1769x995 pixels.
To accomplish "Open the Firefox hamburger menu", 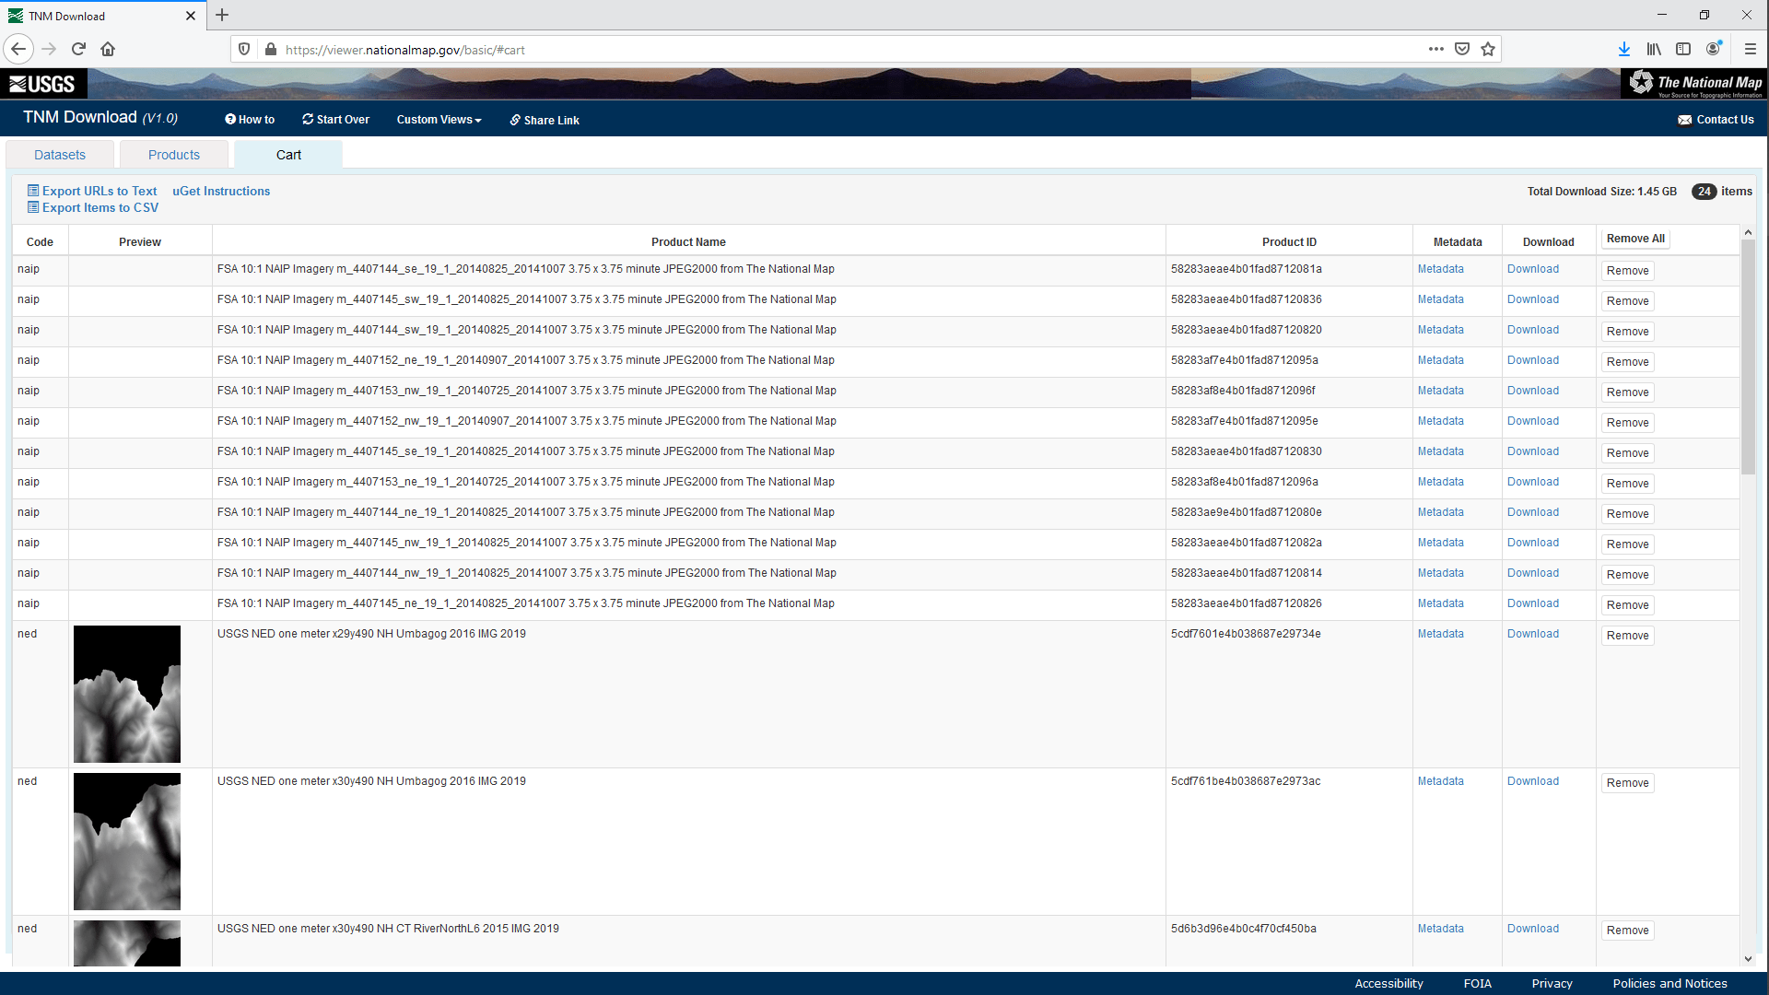I will (1751, 50).
